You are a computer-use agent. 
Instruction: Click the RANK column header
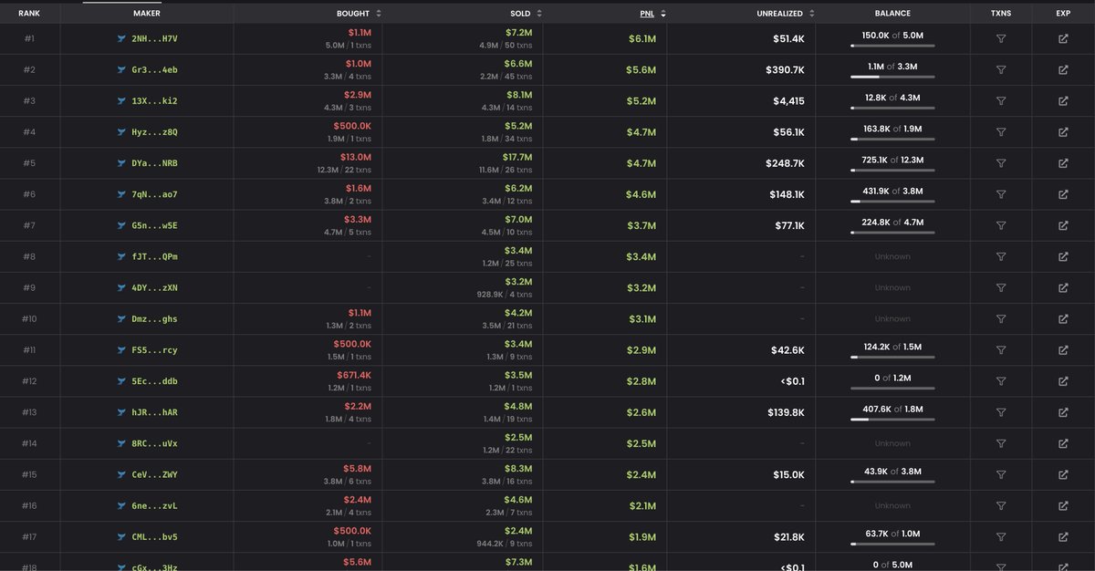click(x=29, y=14)
